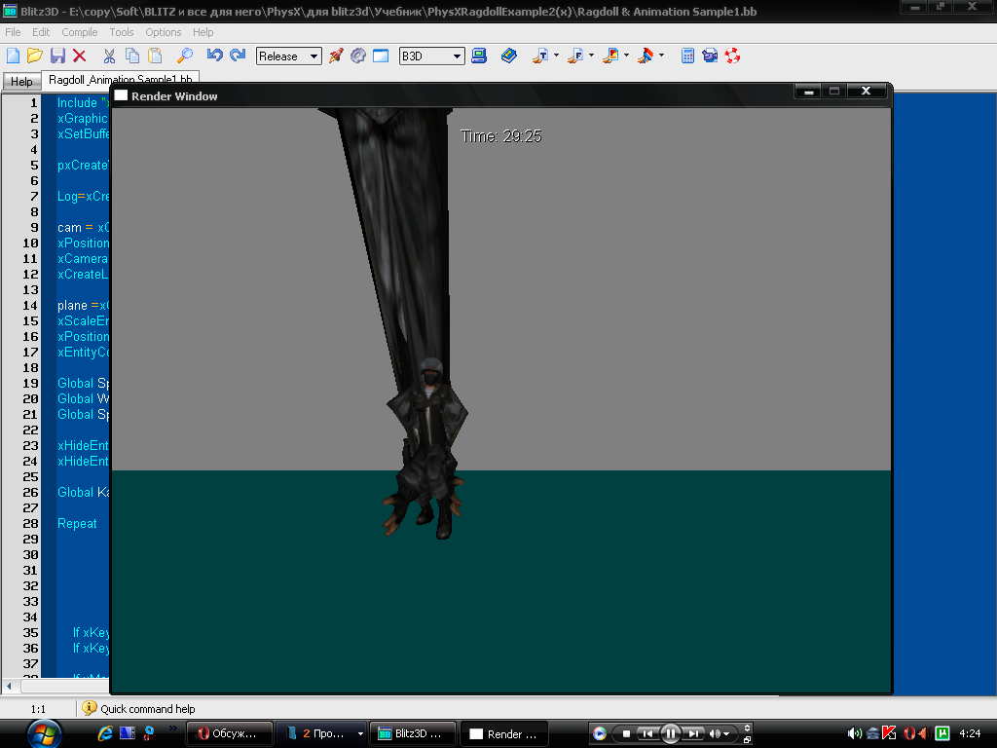Switch to the Help tab
Screen dimensions: 997x748
[x=21, y=82]
